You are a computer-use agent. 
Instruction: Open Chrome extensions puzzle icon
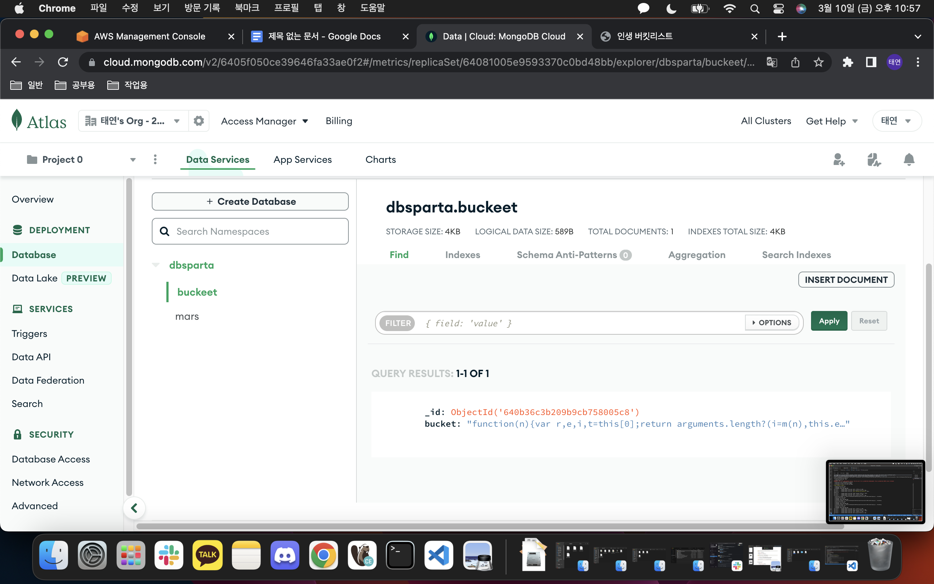pos(848,62)
